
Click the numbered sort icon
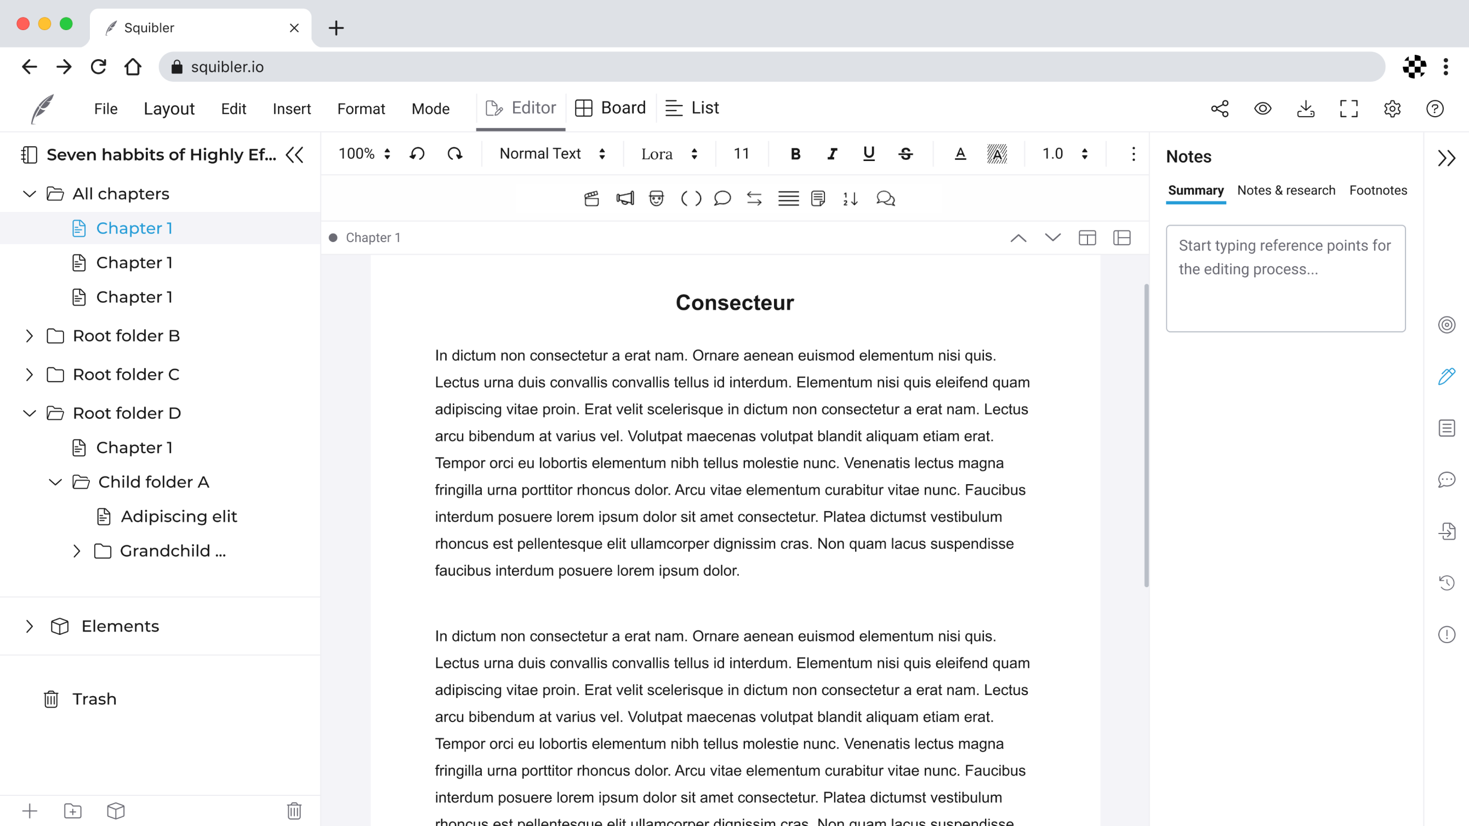click(850, 198)
